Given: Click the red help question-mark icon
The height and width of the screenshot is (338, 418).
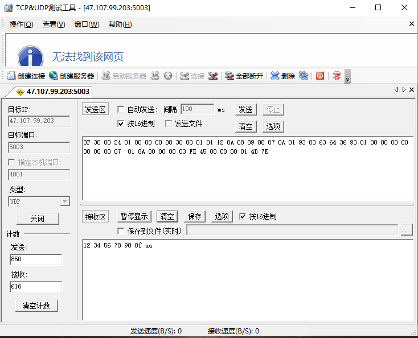Looking at the screenshot, I should (x=337, y=76).
